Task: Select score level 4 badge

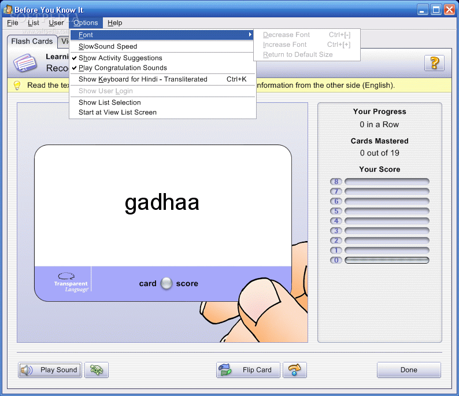Action: (x=336, y=221)
